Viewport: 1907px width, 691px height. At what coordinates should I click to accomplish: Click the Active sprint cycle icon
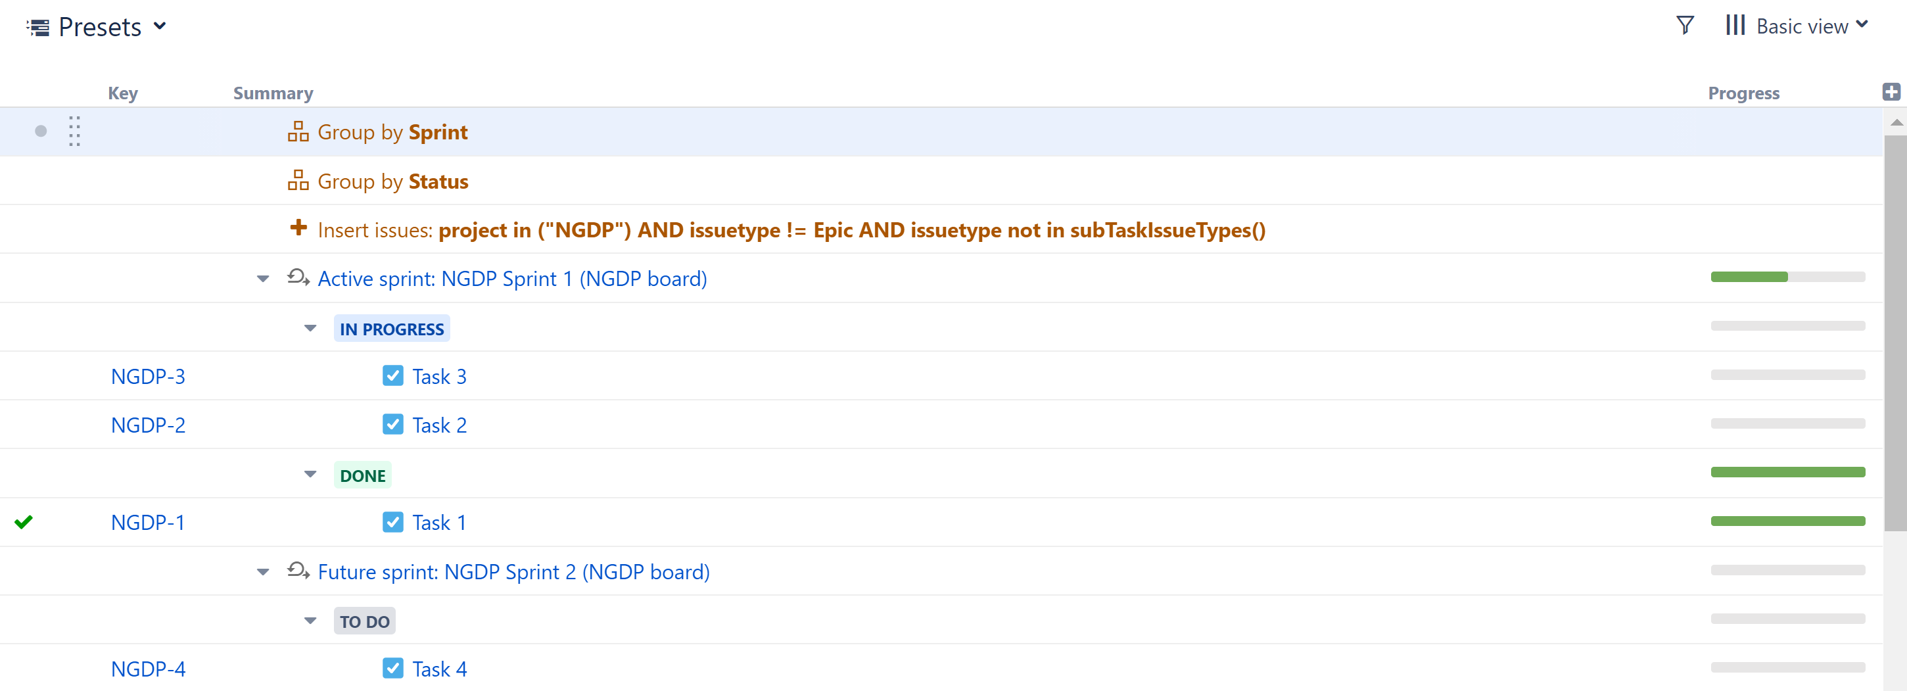(x=298, y=277)
